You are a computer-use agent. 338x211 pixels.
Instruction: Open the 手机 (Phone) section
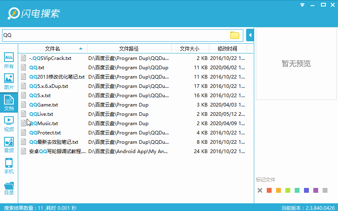pos(9,166)
